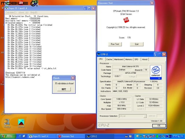Click Internet Explorer quick launch icon

point(20,136)
